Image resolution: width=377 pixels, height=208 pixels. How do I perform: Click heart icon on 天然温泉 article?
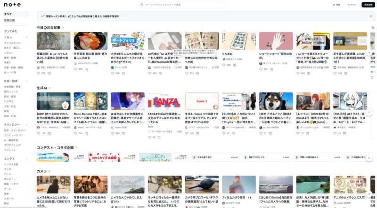(x=75, y=69)
